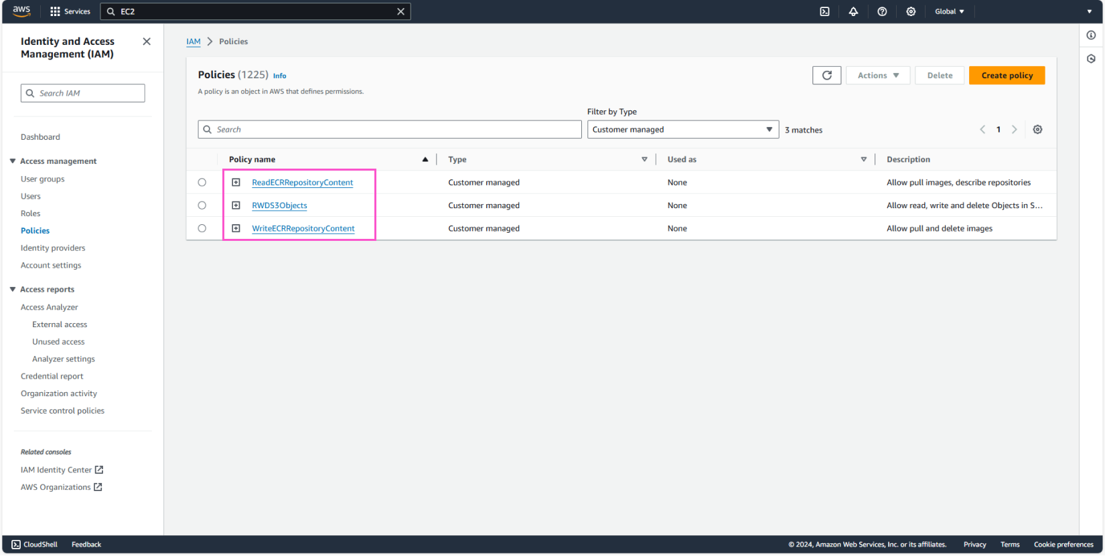Open the Services grid menu

[70, 11]
